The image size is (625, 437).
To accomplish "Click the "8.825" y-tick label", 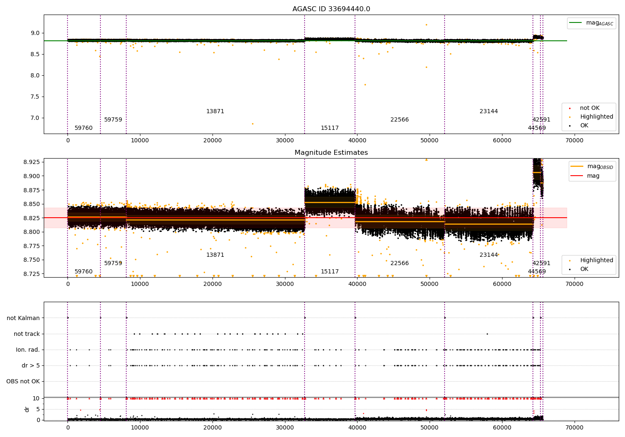I will tap(31, 218).
